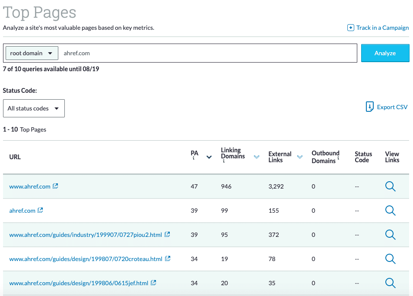
Task: Click the 1 - 10 Top Pages count label
Action: point(25,129)
